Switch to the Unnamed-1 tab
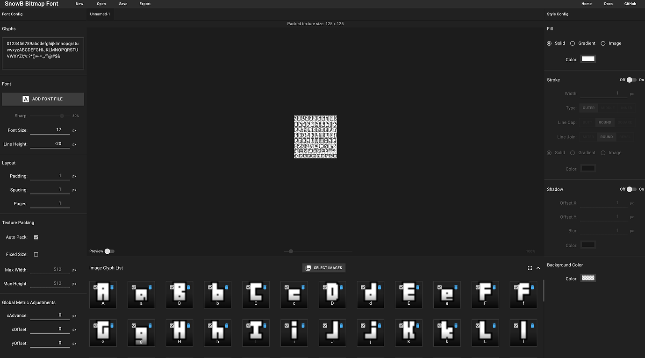Viewport: 645px width, 358px height. coord(100,14)
